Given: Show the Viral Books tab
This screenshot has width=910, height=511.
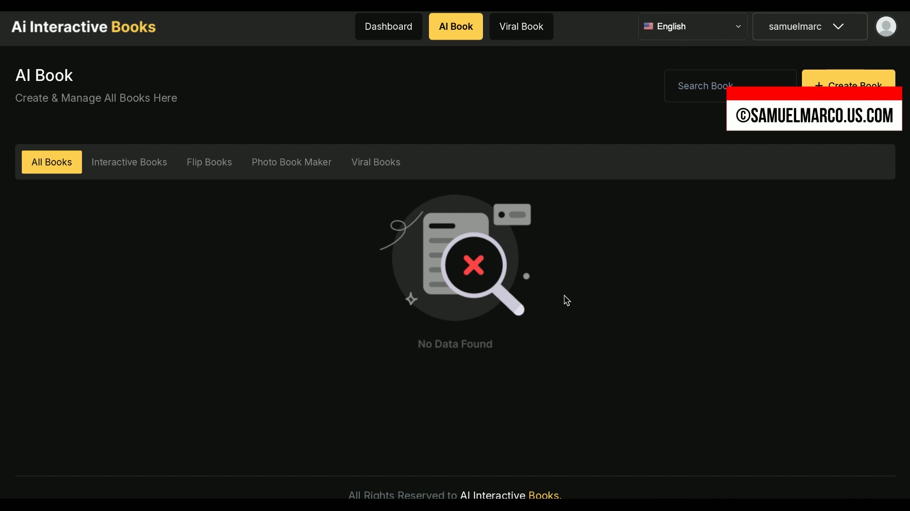Looking at the screenshot, I should point(375,162).
